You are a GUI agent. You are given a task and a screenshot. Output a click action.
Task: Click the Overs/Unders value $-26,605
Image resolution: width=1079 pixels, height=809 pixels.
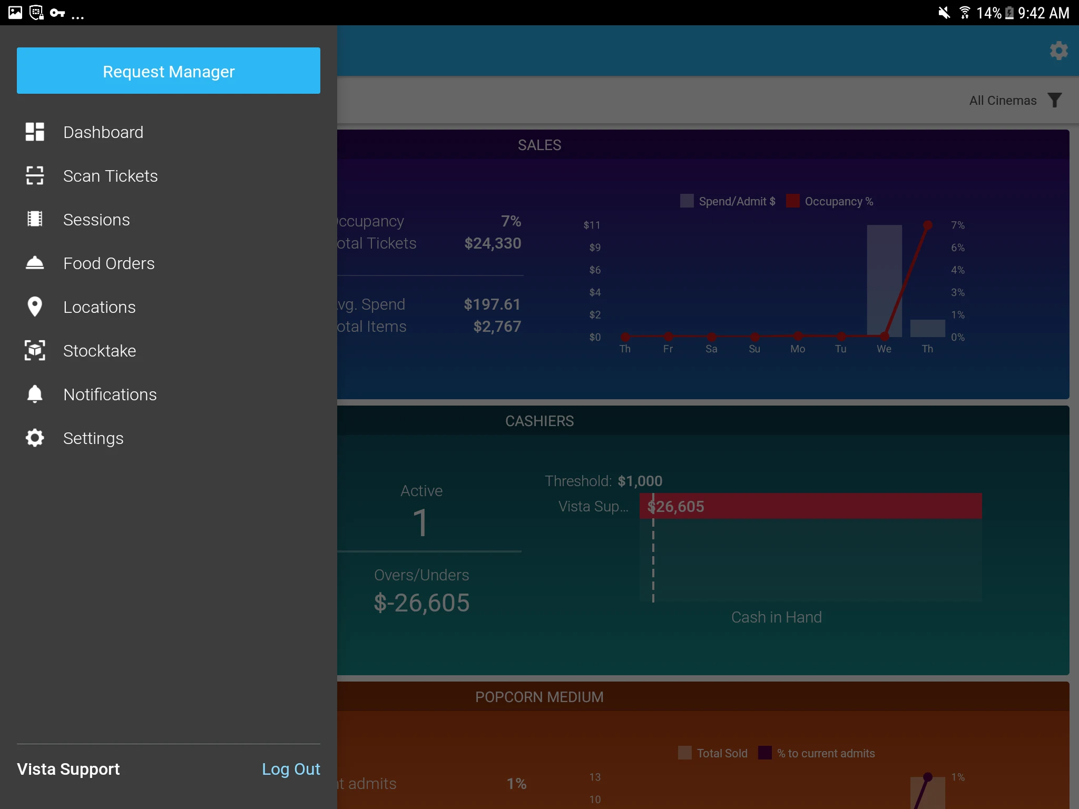coord(421,603)
